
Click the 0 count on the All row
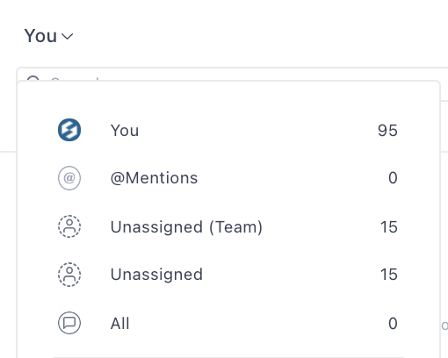tap(393, 323)
